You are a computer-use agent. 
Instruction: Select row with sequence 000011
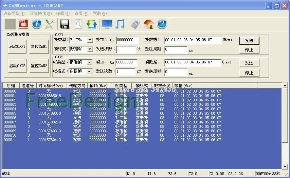(x=112, y=140)
